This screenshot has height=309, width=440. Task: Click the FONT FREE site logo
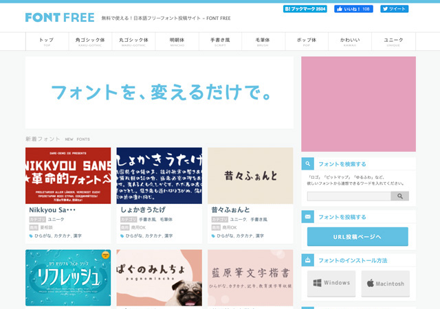coord(60,17)
